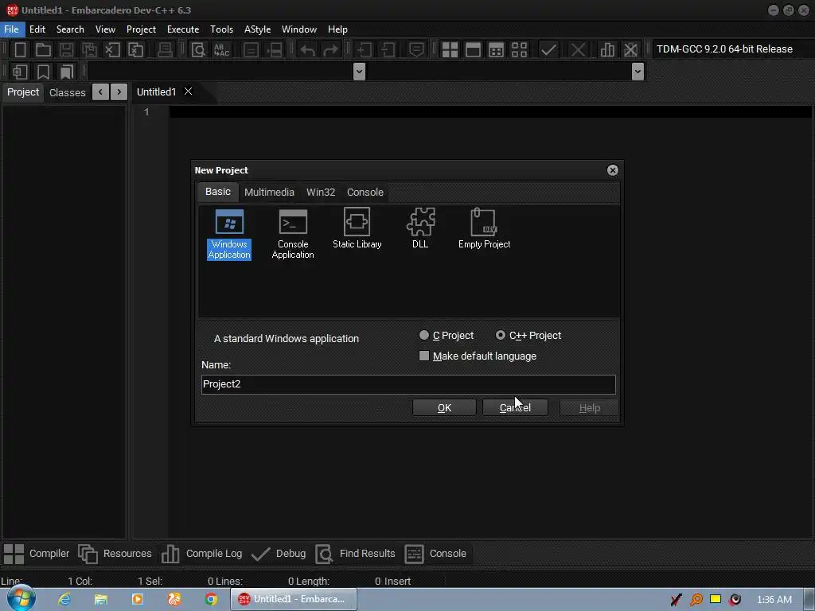Open the Compile Log bottom tab
Screen dimensions: 815x611
click(x=201, y=554)
